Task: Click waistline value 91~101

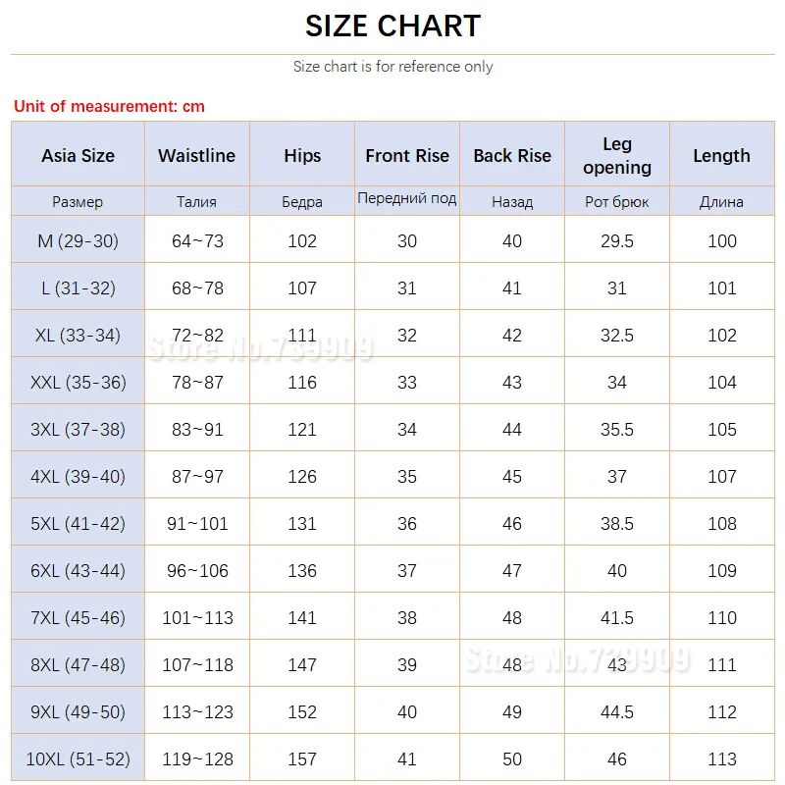Action: point(197,523)
